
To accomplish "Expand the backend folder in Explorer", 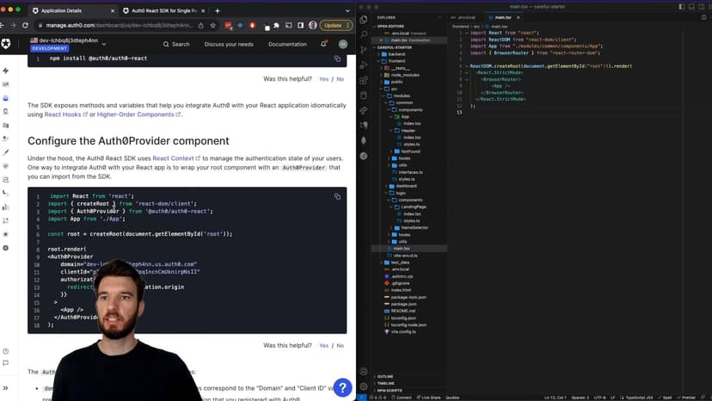I will pos(397,53).
